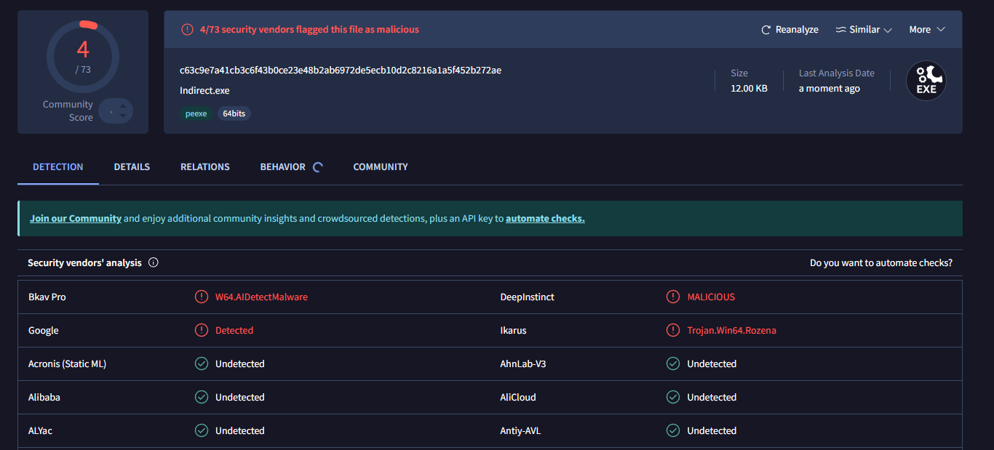Viewport: 994px width, 450px height.
Task: Click the Antiy-AVL vendor name
Action: tap(520, 430)
